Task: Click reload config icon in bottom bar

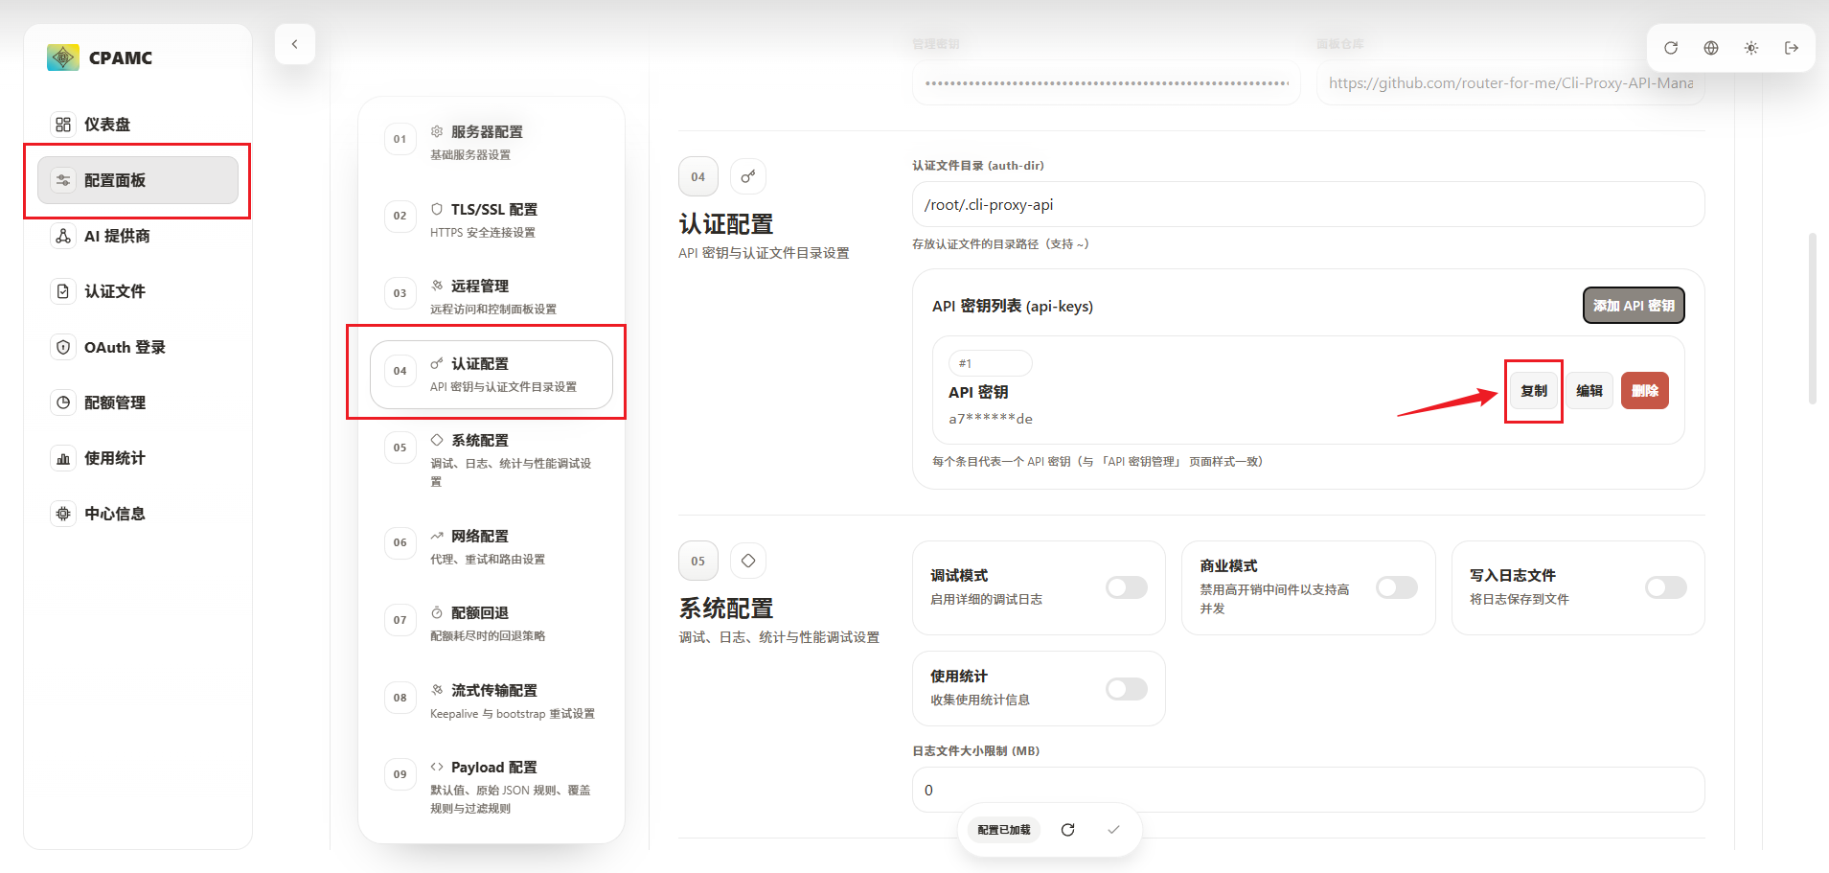Action: (x=1068, y=830)
